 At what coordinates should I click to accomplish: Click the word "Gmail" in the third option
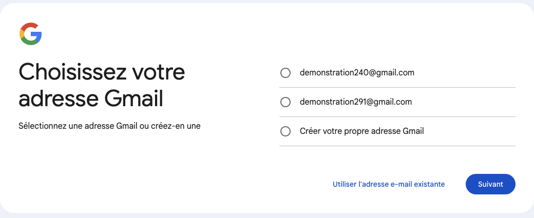[x=413, y=131]
